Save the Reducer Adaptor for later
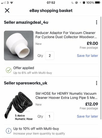Image resolution: width=102 pixels, height=138 pixels. [x=87, y=56]
